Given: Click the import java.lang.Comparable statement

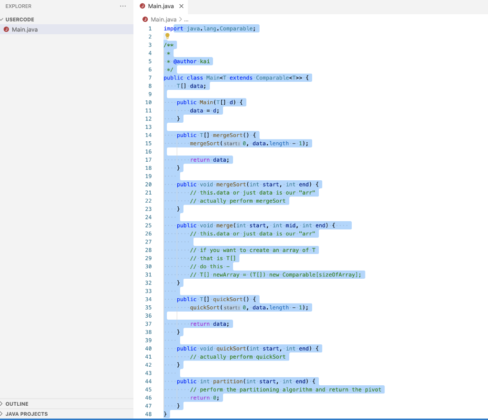Looking at the screenshot, I should click(210, 28).
